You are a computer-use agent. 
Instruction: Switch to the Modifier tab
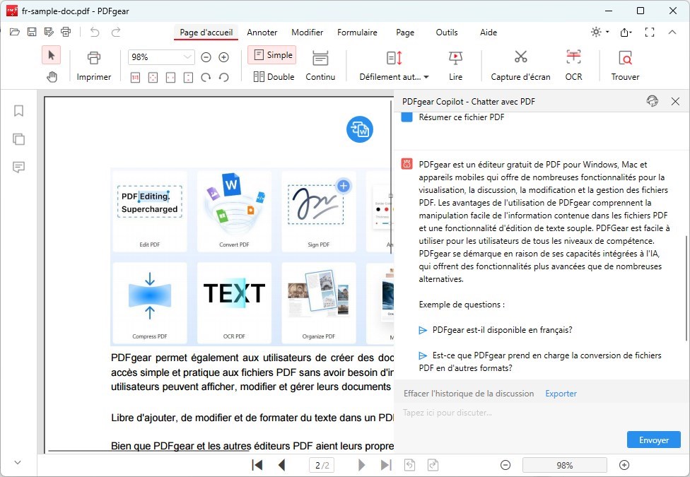307,32
